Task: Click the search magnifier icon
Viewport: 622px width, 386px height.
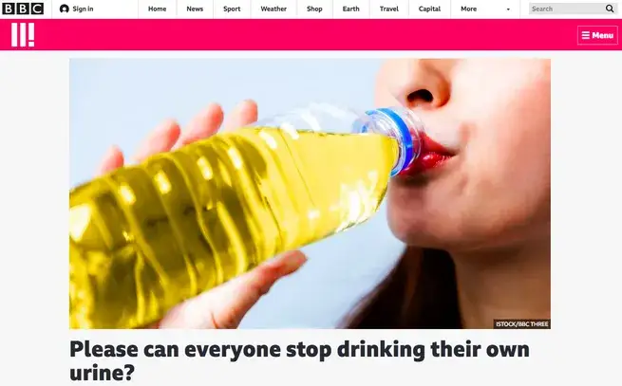Action: [x=610, y=9]
